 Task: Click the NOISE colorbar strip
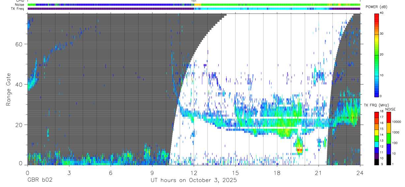pos(389,138)
